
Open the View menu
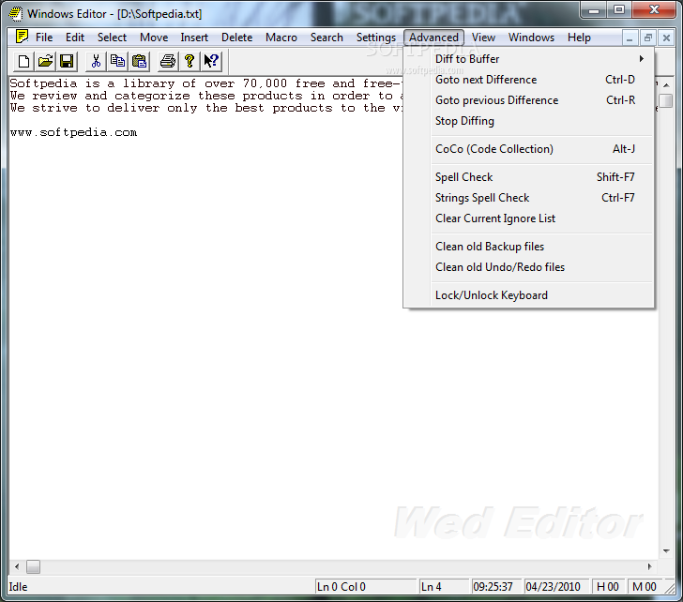[x=483, y=38]
